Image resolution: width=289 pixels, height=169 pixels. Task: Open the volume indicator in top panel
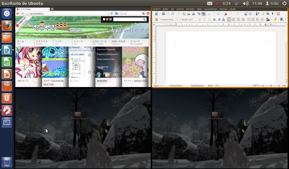[x=246, y=3]
